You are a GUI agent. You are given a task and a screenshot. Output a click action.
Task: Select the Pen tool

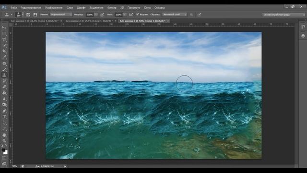(x=4, y=111)
